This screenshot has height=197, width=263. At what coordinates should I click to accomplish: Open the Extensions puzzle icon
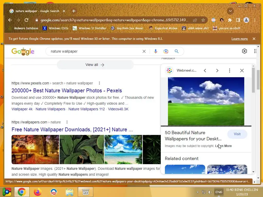tap(230, 20)
